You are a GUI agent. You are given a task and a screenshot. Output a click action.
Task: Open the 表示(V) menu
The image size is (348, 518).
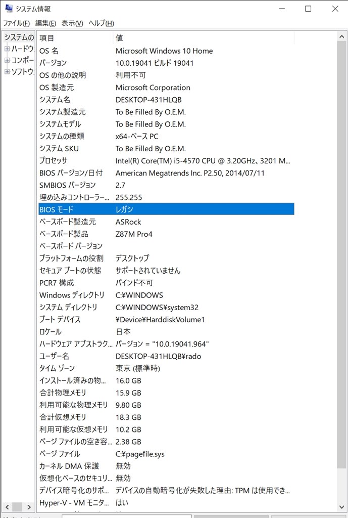click(72, 23)
